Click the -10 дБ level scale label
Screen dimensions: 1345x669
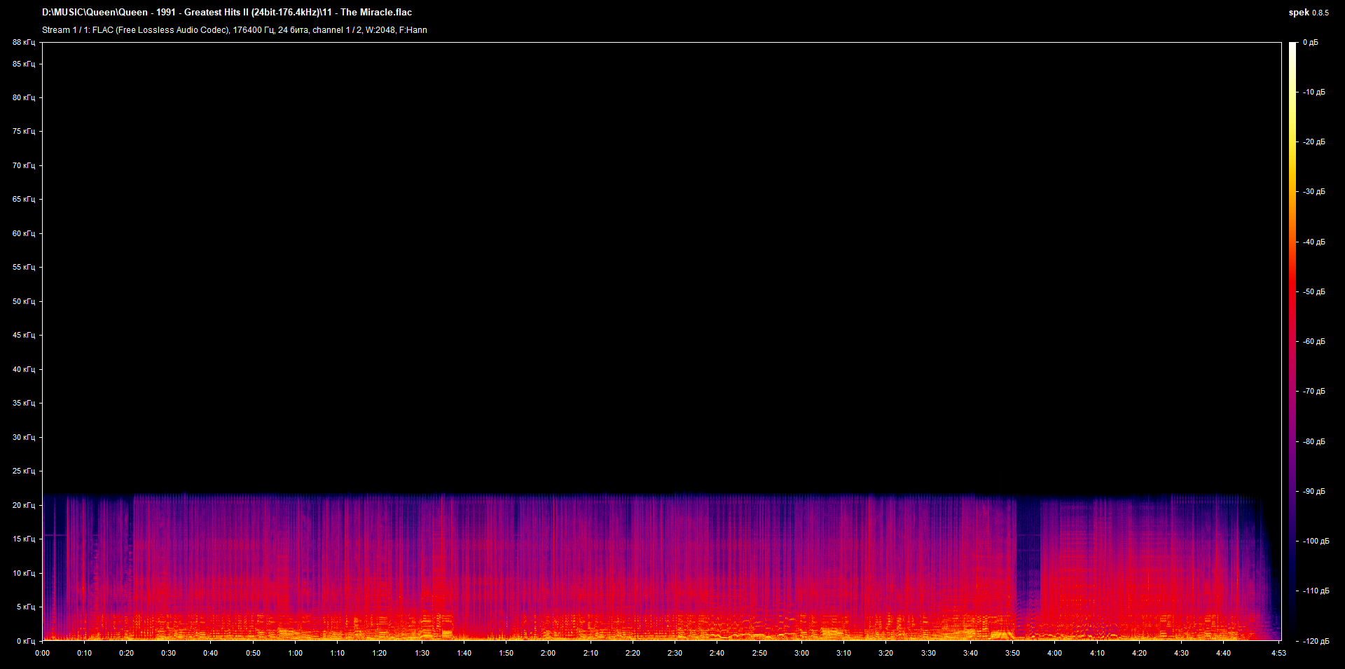1314,92
